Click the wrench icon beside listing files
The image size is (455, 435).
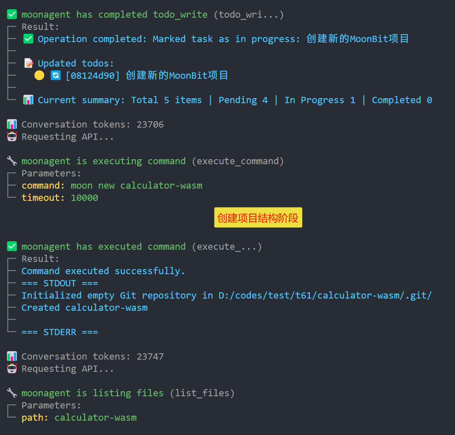[x=12, y=393]
